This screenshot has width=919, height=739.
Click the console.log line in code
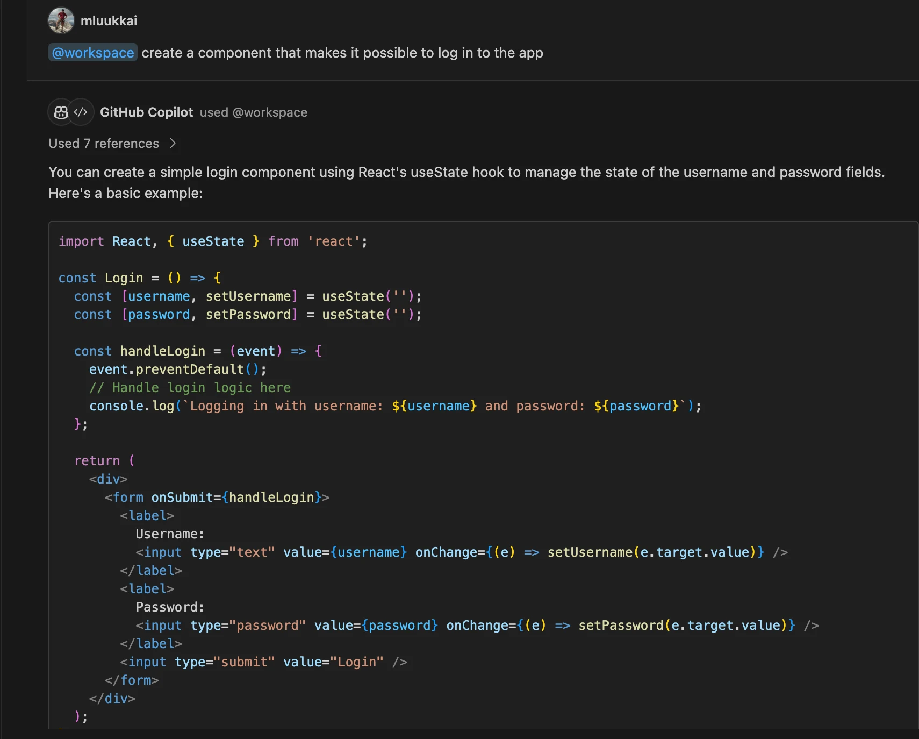pos(396,406)
